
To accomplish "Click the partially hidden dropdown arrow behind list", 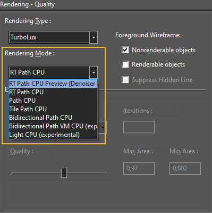I will coord(103,127).
